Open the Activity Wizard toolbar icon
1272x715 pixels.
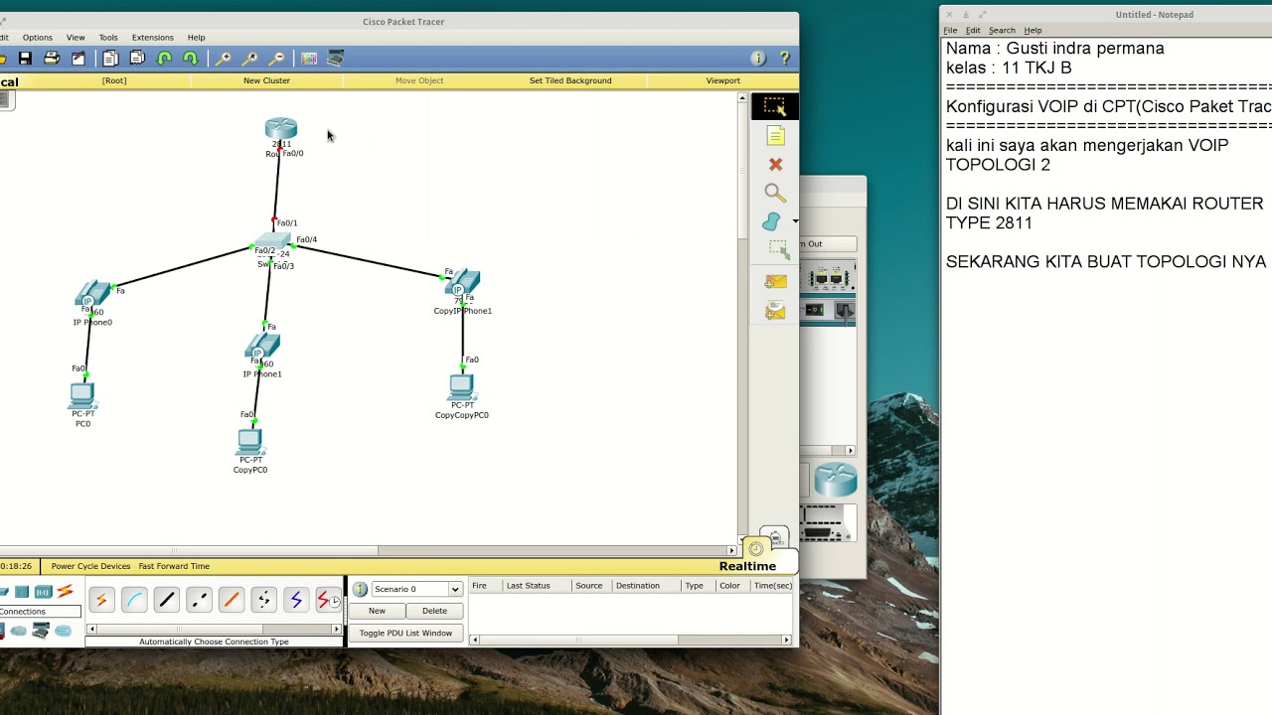(79, 59)
